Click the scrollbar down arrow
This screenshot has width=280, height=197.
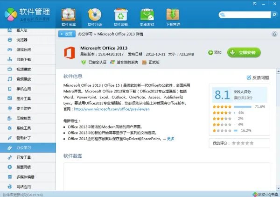pos(278,188)
